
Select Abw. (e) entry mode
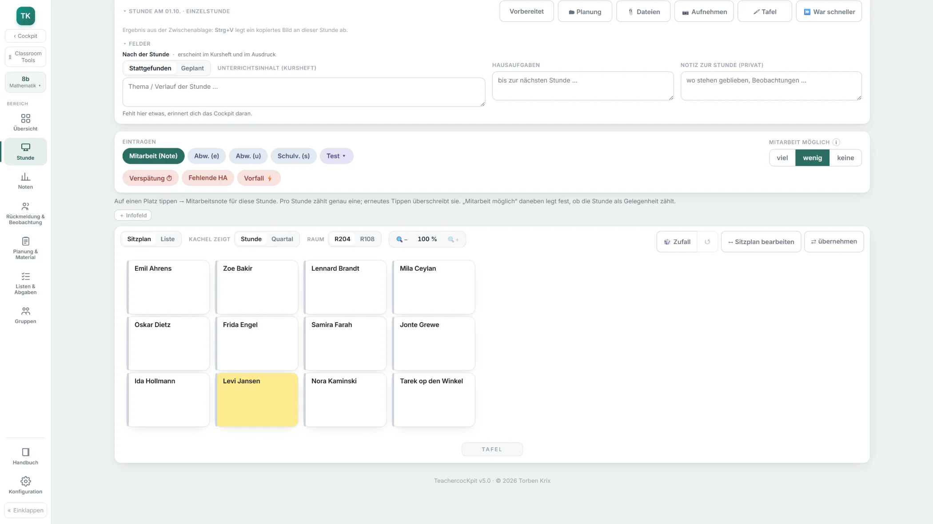pyautogui.click(x=207, y=156)
